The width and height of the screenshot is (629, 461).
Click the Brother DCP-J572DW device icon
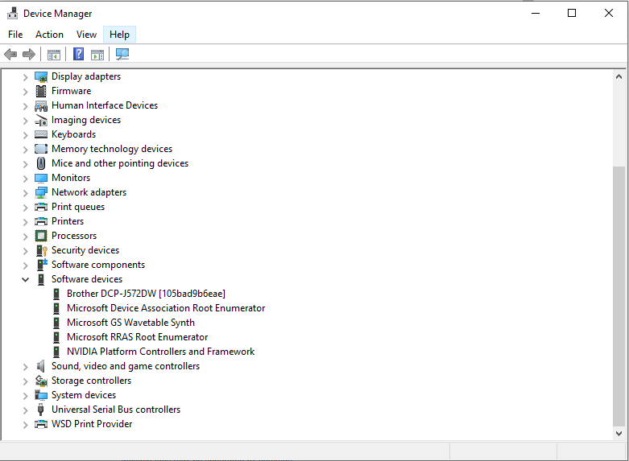click(56, 294)
